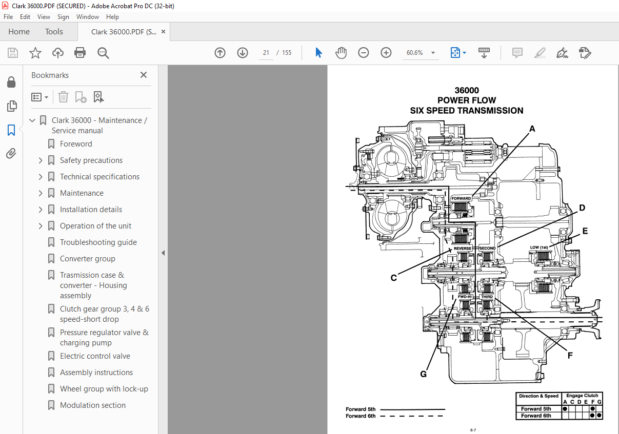Screen dimensions: 619x434
Task: Toggle the Bookmarks panel sidebar icon
Action: pyautogui.click(x=11, y=130)
